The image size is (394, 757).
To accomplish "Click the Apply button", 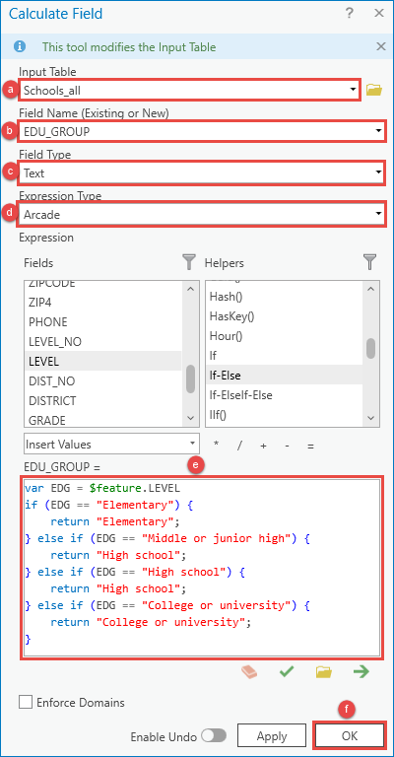I will click(272, 736).
